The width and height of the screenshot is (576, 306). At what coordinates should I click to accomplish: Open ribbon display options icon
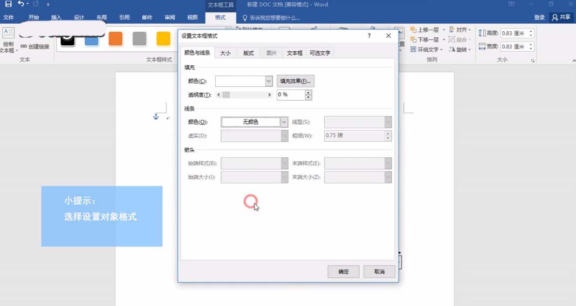511,4
